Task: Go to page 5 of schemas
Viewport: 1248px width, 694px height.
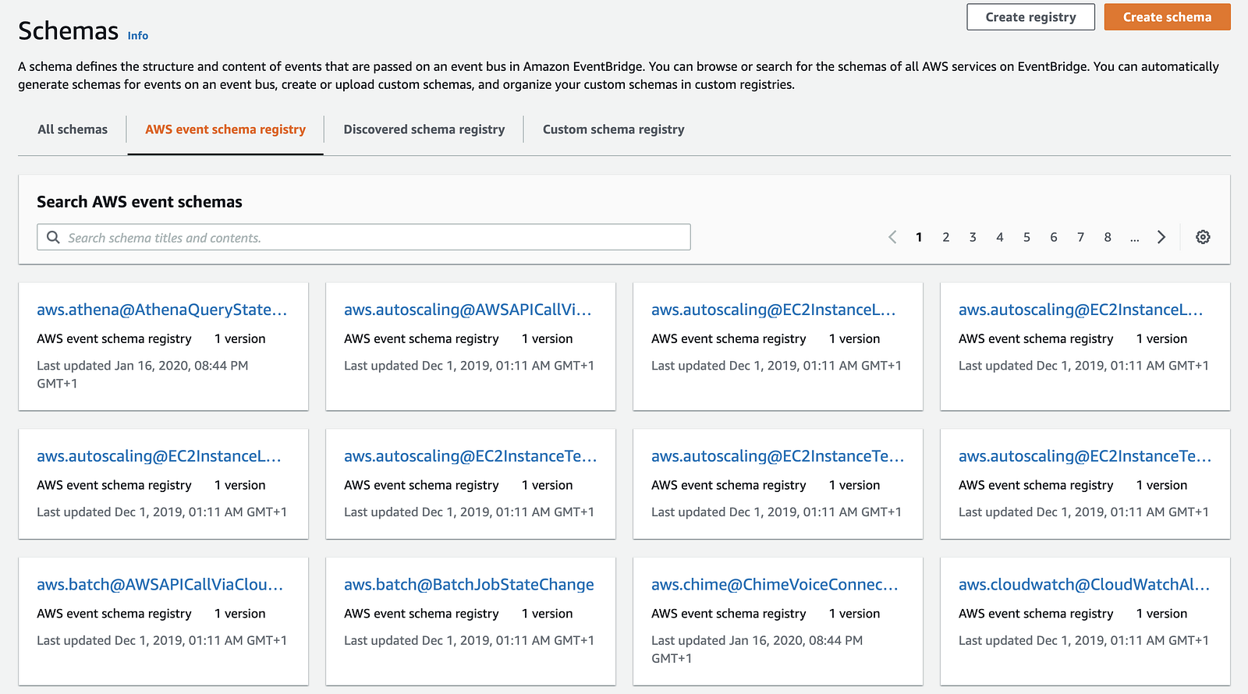Action: [x=1026, y=237]
